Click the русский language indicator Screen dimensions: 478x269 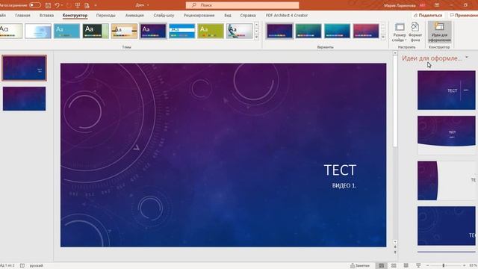37,266
